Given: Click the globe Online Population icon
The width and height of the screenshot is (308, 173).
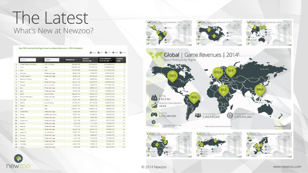Looking at the screenshot, I should pos(230,115).
